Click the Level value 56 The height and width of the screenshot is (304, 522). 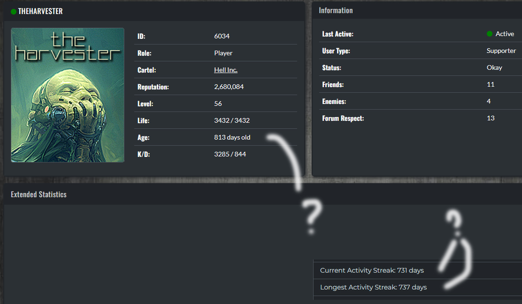pyautogui.click(x=218, y=104)
